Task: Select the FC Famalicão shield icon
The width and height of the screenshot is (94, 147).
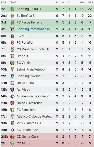Action: (12, 110)
